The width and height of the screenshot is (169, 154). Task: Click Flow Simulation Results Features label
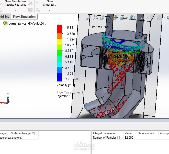15,3
